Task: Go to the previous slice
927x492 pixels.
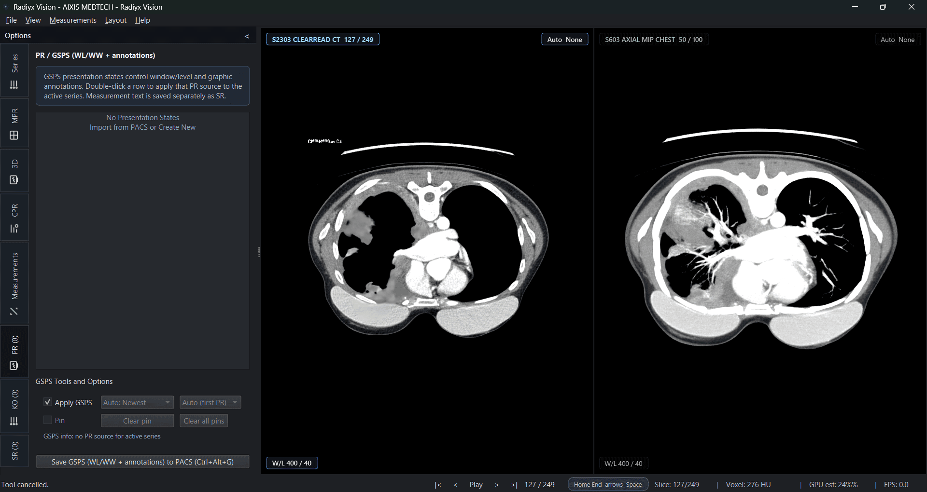Action: click(x=455, y=485)
